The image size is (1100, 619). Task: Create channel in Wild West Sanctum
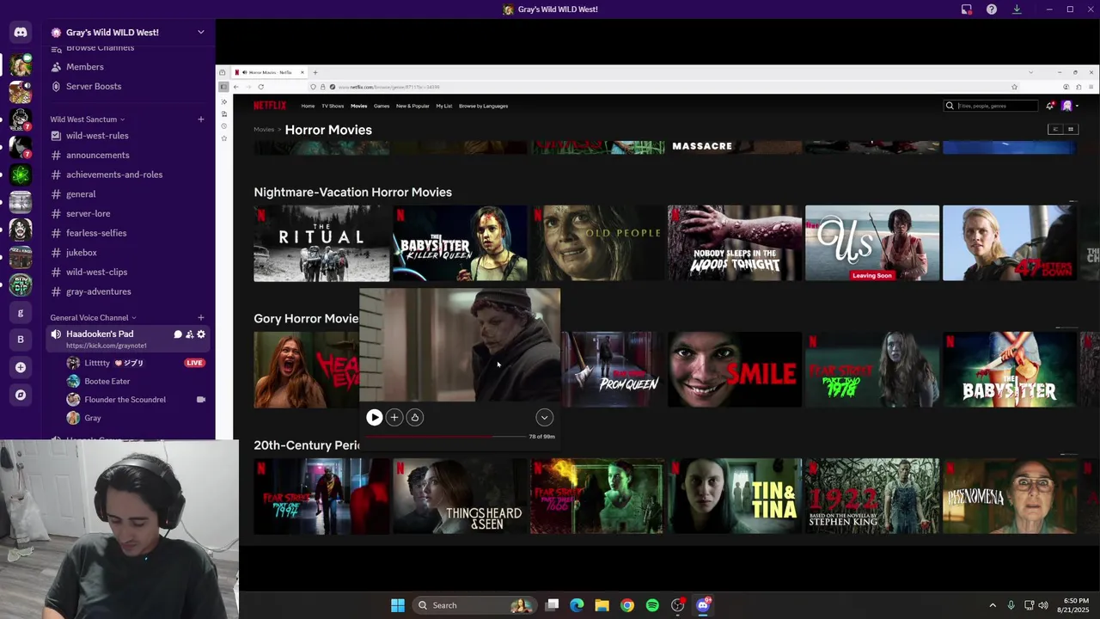pos(201,120)
